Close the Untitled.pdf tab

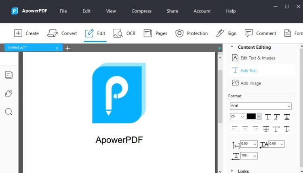point(57,48)
